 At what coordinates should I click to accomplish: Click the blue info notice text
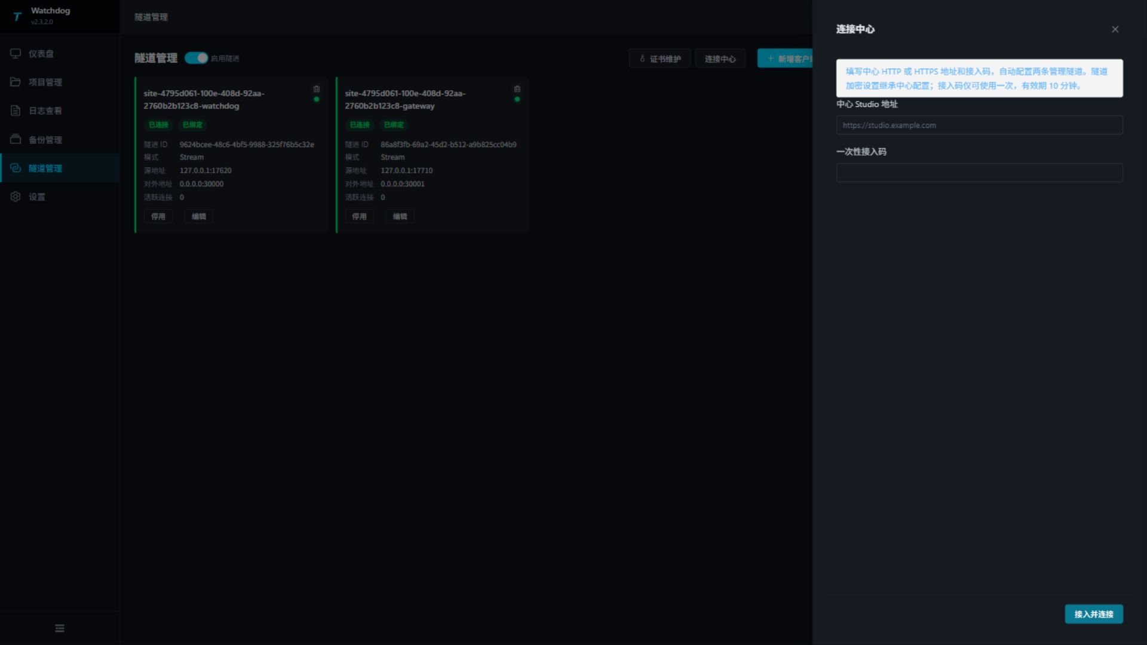click(976, 78)
